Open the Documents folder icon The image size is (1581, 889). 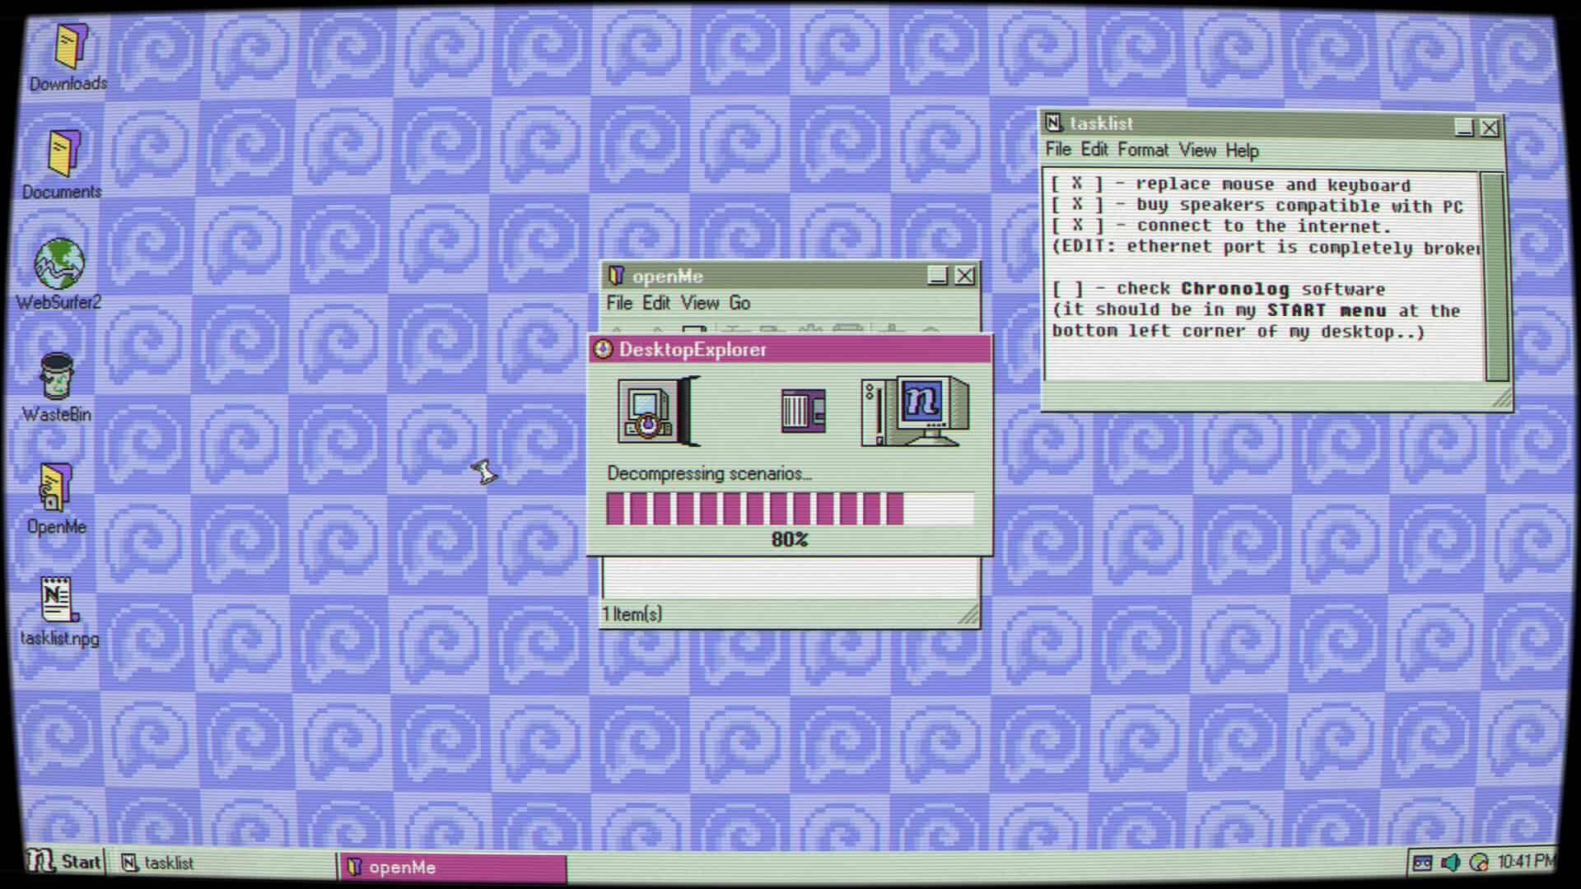pos(63,154)
